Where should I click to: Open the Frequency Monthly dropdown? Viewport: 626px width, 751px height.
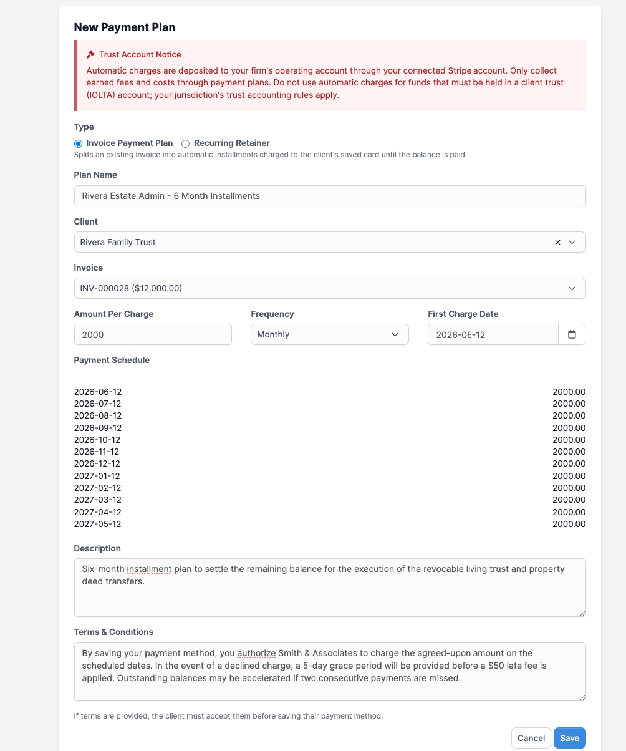point(330,334)
